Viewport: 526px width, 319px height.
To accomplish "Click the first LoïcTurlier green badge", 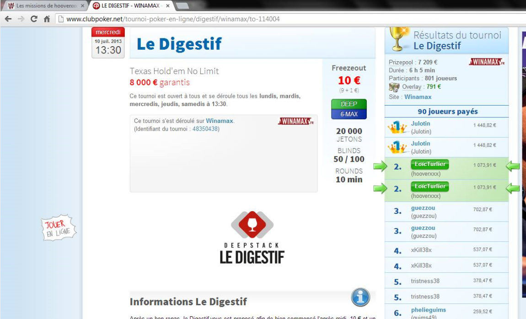I will point(430,164).
